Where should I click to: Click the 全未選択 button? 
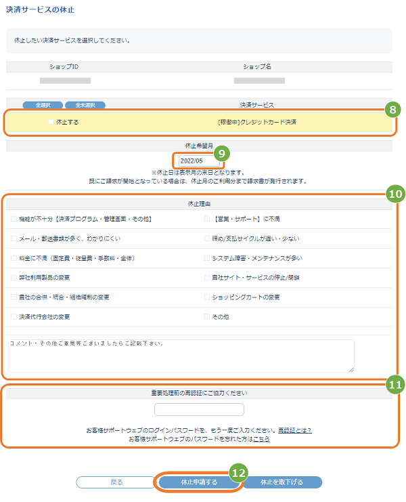[85, 105]
